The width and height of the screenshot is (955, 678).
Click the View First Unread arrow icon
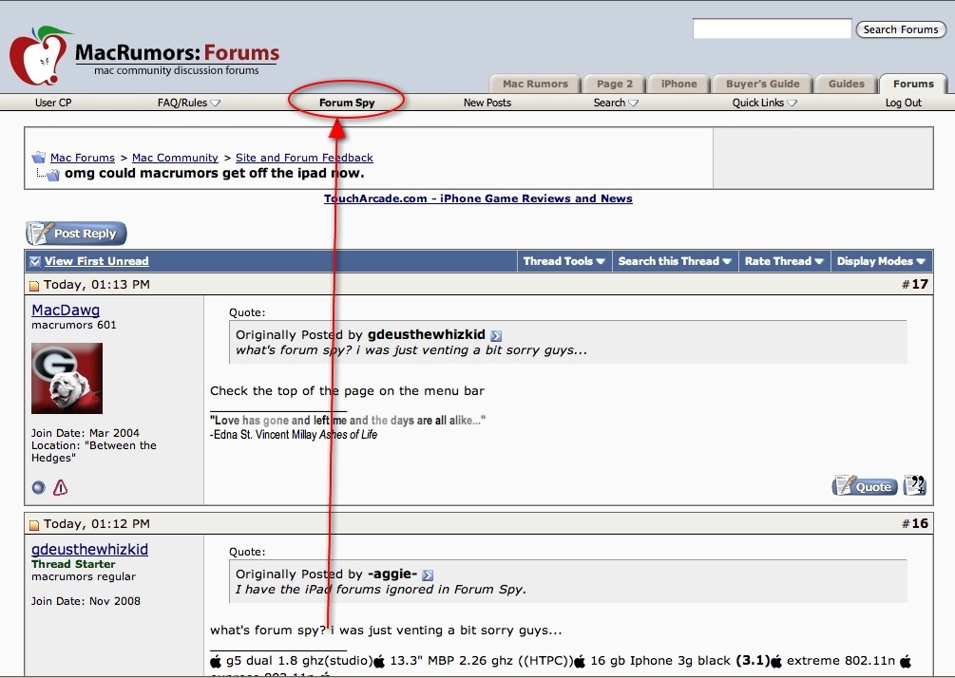point(35,261)
